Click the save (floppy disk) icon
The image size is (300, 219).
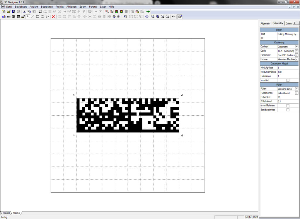point(13,11)
